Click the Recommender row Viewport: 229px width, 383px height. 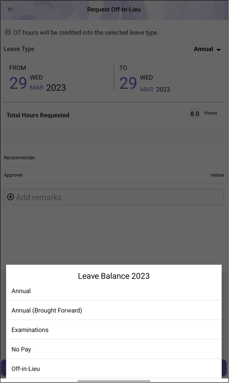114,157
